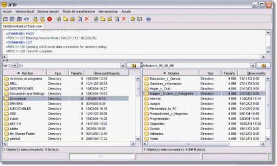This screenshot has height=166, width=277.
Task: Click the remote file list's scroll up arrow
Action: tap(268, 78)
